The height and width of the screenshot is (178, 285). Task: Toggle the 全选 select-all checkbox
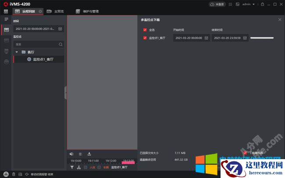coord(145,30)
